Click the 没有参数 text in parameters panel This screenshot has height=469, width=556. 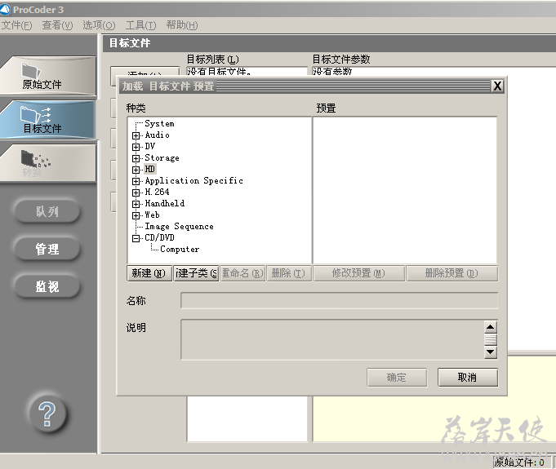coord(332,72)
